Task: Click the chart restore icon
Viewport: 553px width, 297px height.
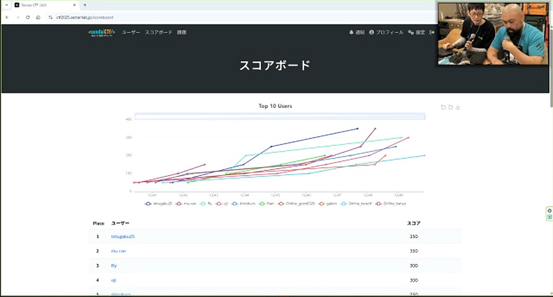Action: point(451,107)
